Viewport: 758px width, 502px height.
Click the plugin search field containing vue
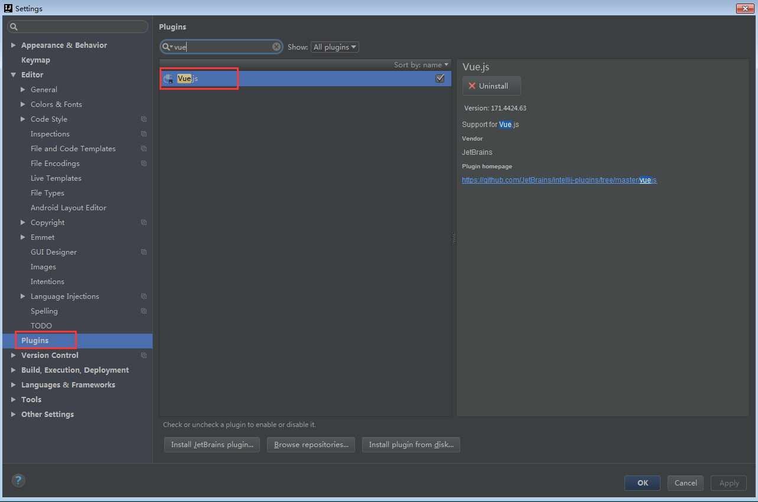222,47
